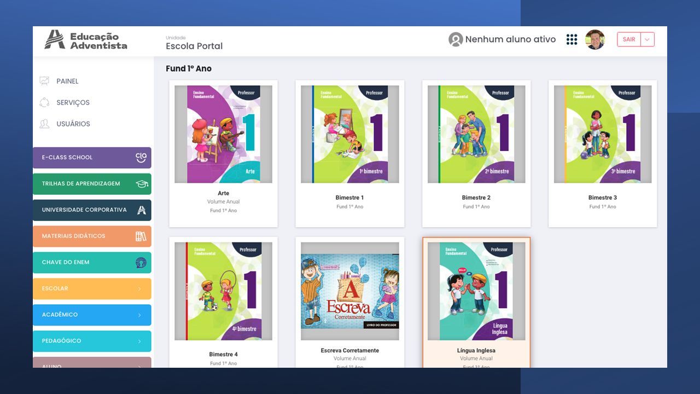Click the Materiais Didáticos books icon
700x394 pixels.
[x=141, y=236]
